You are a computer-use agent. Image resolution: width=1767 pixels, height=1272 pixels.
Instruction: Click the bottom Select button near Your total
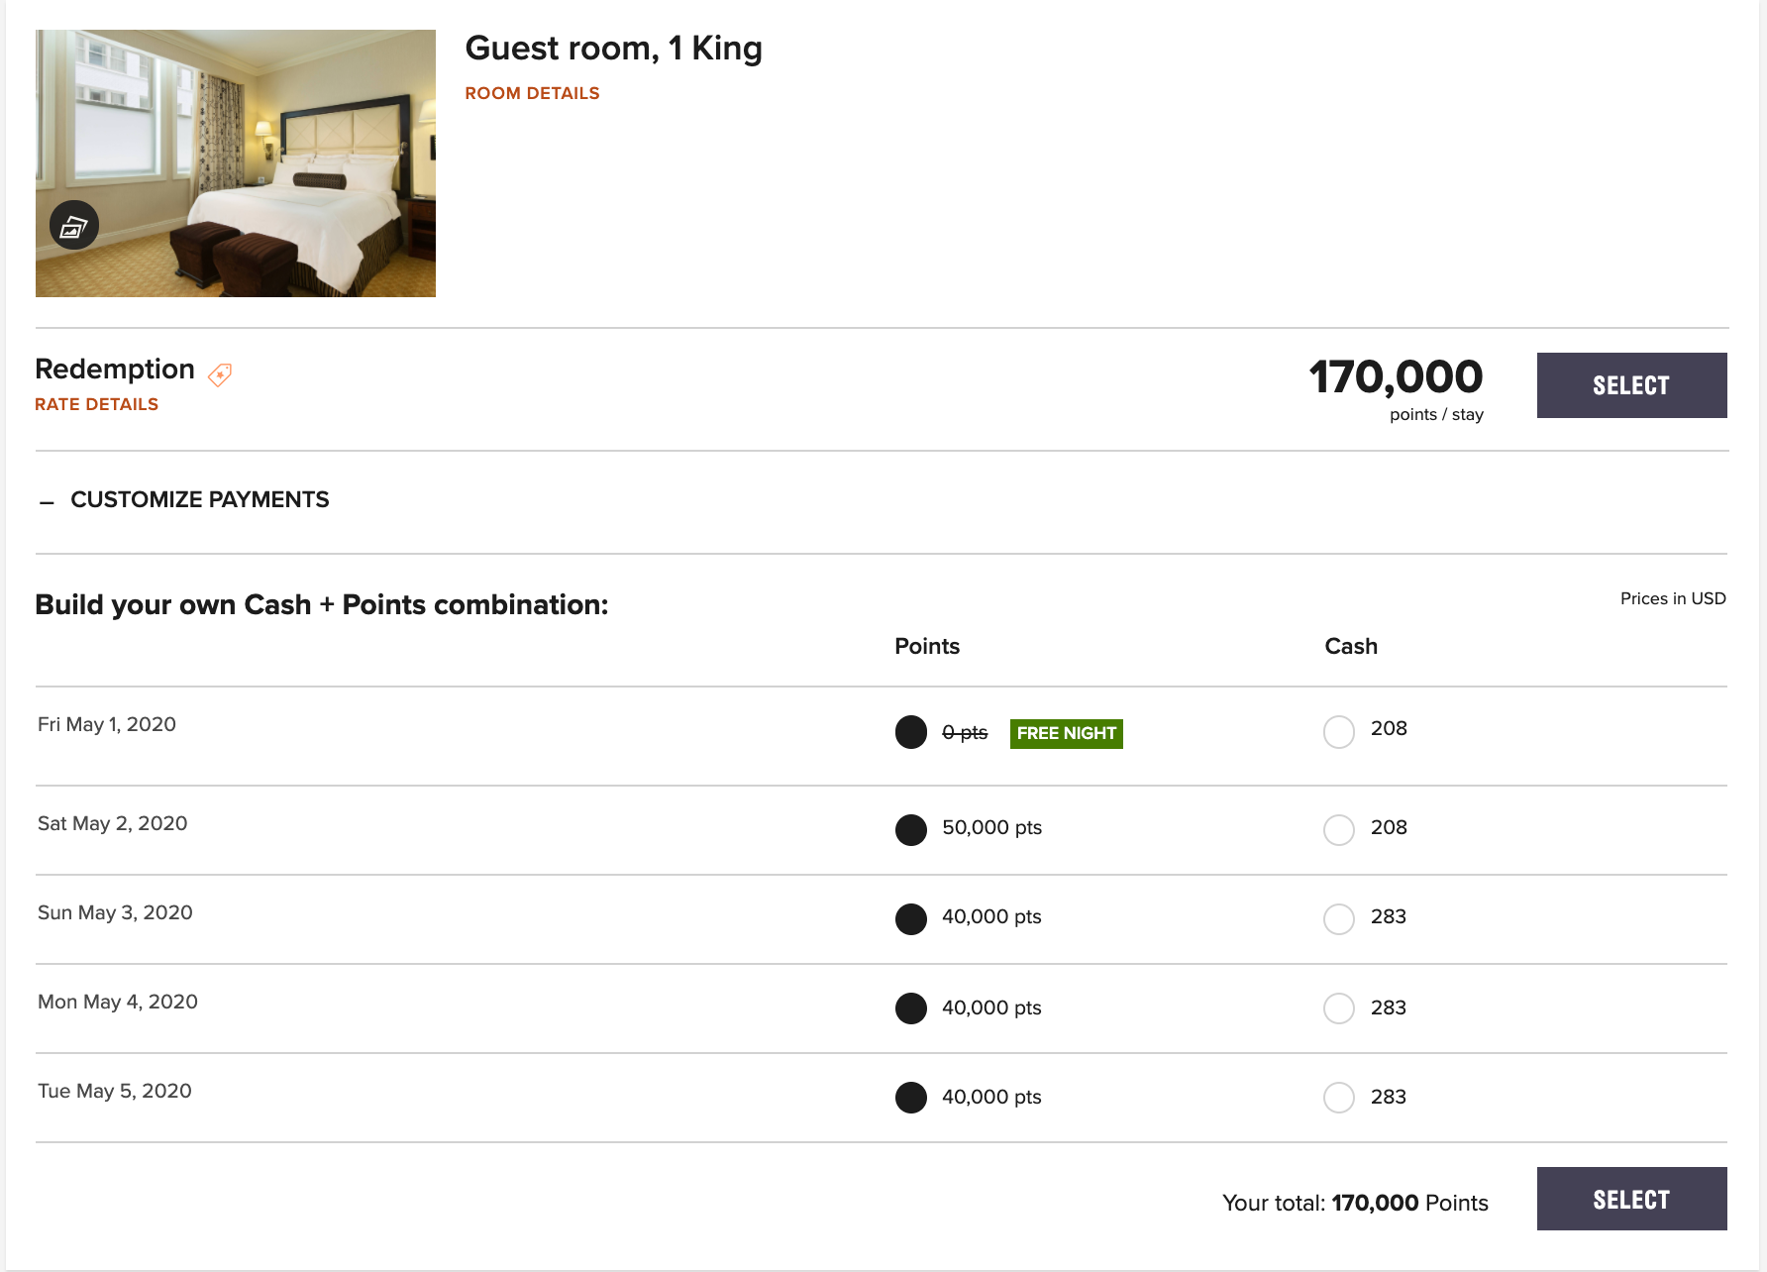(x=1630, y=1199)
